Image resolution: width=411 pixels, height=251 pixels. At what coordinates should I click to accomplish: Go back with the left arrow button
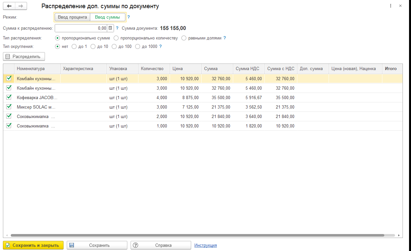9,6
